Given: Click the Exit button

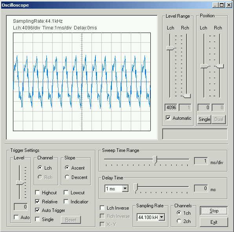Looking at the screenshot, I should (x=214, y=222).
